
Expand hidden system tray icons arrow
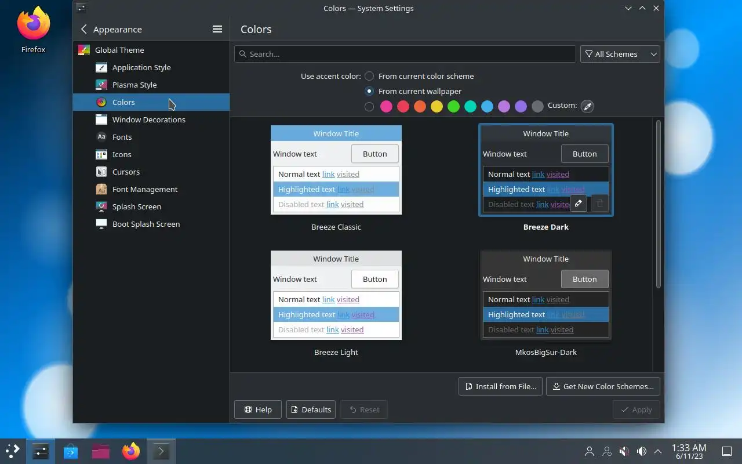pyautogui.click(x=658, y=451)
